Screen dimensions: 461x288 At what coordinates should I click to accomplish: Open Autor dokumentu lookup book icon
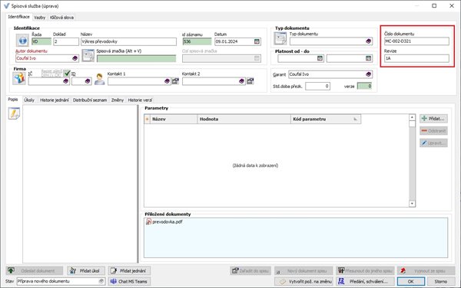75,58
